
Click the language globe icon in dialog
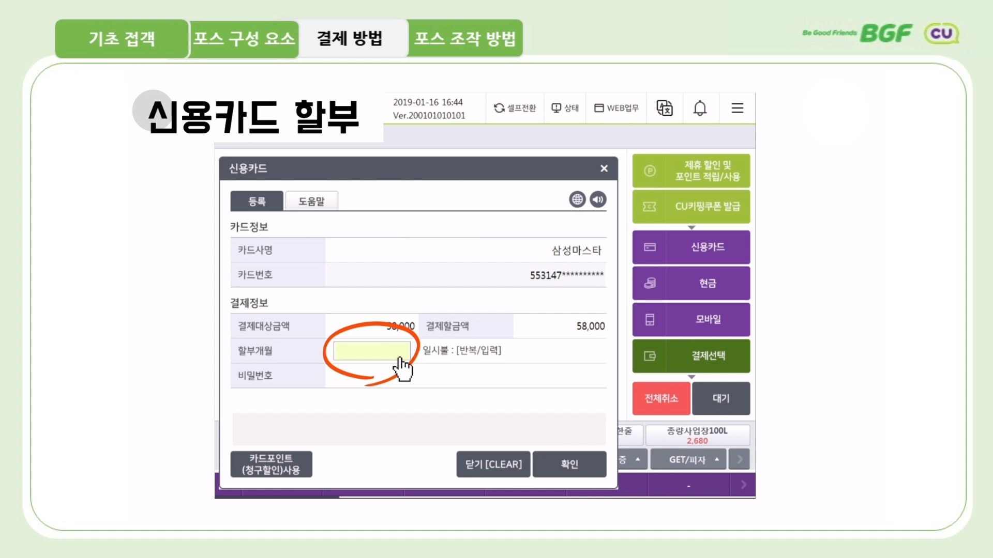pyautogui.click(x=577, y=199)
